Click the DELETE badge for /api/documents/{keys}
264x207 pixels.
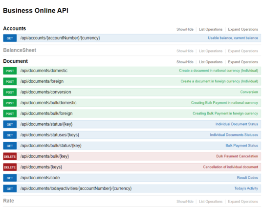(10, 167)
